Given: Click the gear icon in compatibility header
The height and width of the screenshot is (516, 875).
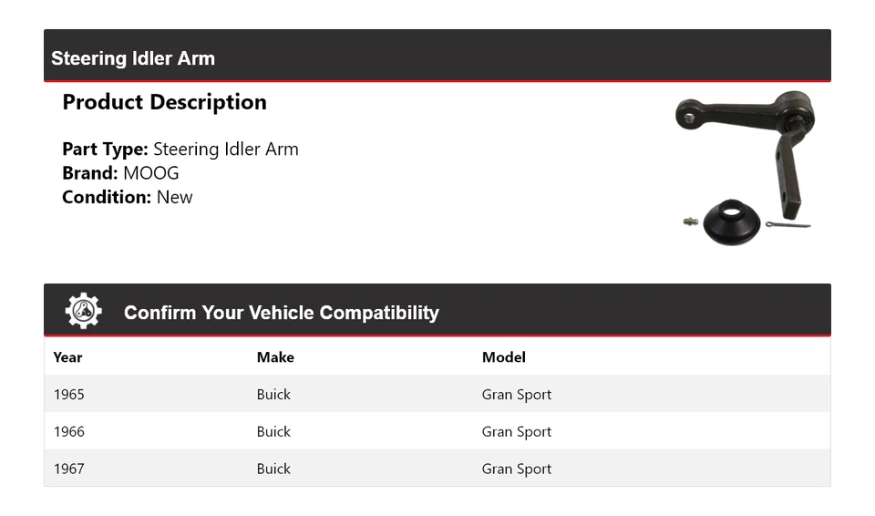Looking at the screenshot, I should pyautogui.click(x=83, y=312).
